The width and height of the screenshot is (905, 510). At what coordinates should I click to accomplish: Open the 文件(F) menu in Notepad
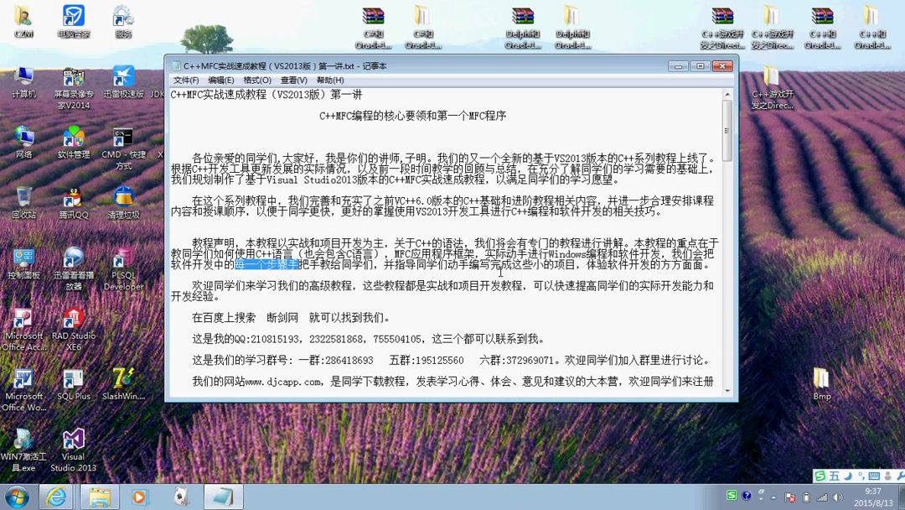pyautogui.click(x=186, y=80)
